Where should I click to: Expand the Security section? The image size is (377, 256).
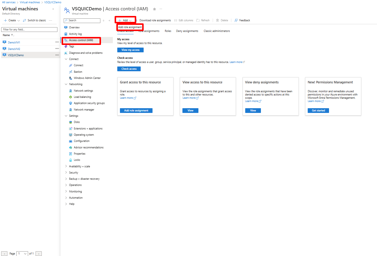(66, 173)
